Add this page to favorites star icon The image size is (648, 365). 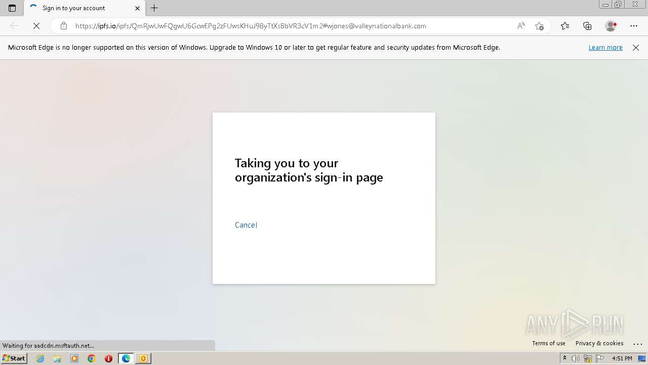tap(539, 26)
